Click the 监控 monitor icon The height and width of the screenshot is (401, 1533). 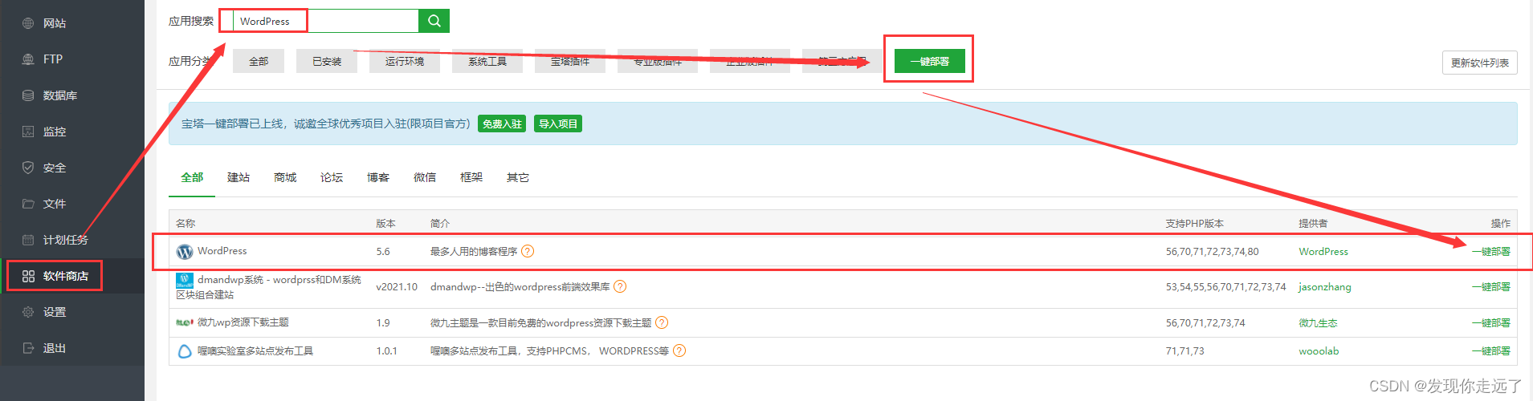28,132
